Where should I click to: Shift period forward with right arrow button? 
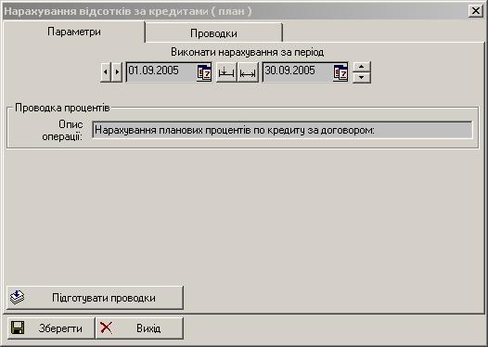point(117,71)
